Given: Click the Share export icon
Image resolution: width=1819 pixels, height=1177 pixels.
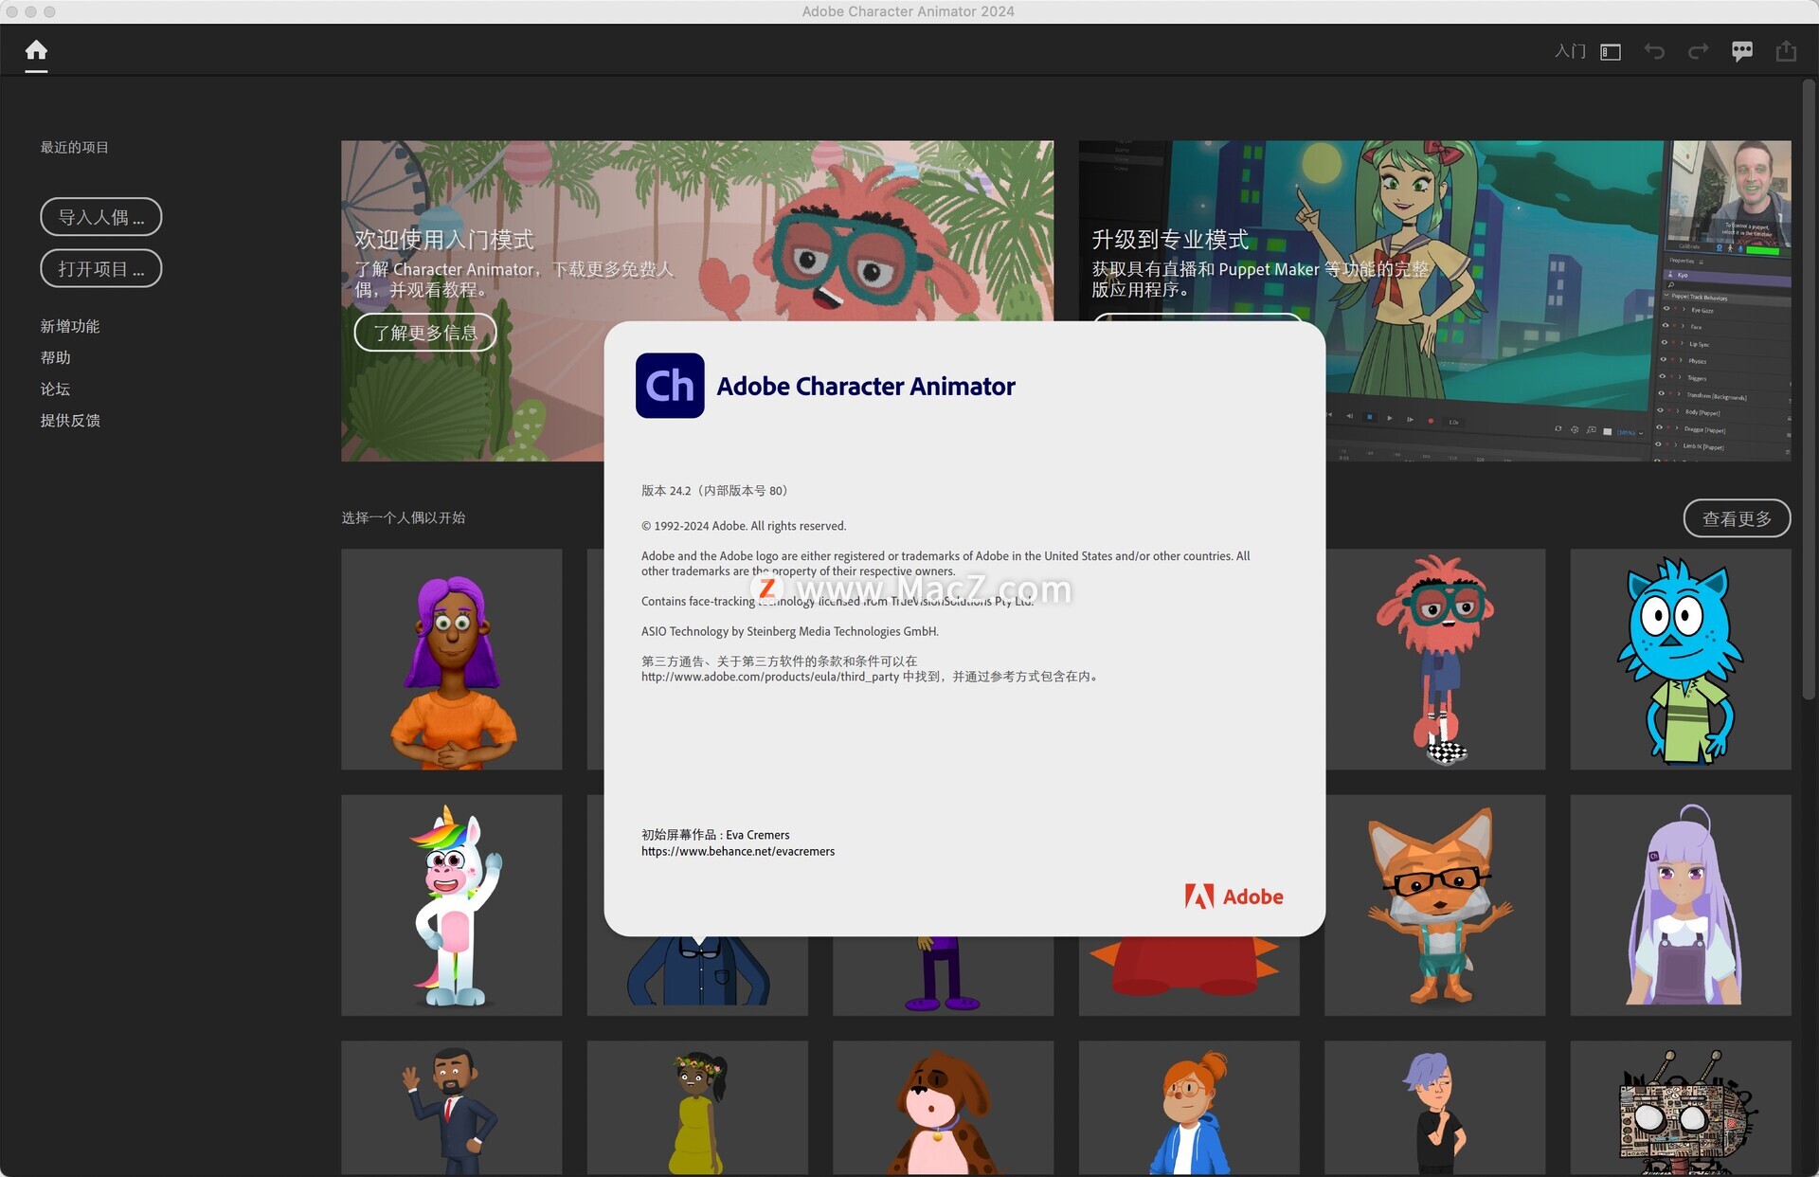Looking at the screenshot, I should (1786, 51).
